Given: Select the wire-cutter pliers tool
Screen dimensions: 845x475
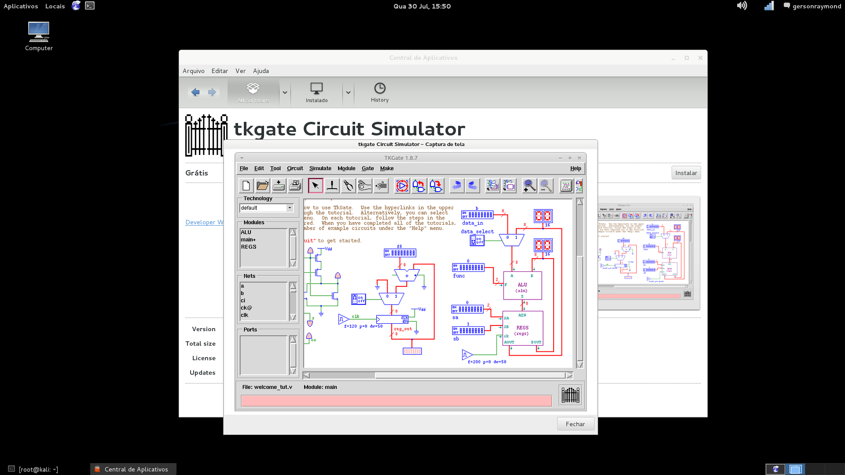Looking at the screenshot, I should point(348,186).
